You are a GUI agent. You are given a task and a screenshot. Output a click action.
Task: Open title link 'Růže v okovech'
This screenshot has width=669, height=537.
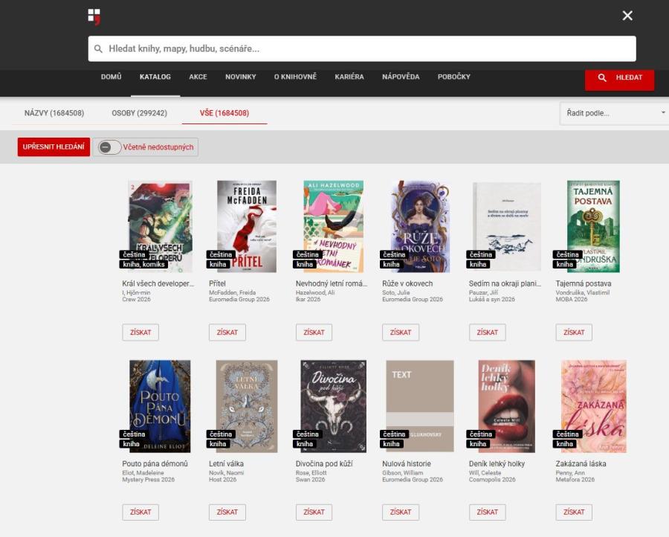click(407, 283)
